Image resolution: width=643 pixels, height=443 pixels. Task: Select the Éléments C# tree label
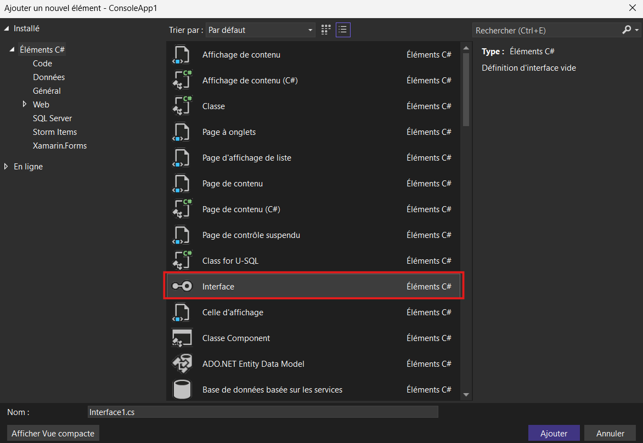coord(42,49)
